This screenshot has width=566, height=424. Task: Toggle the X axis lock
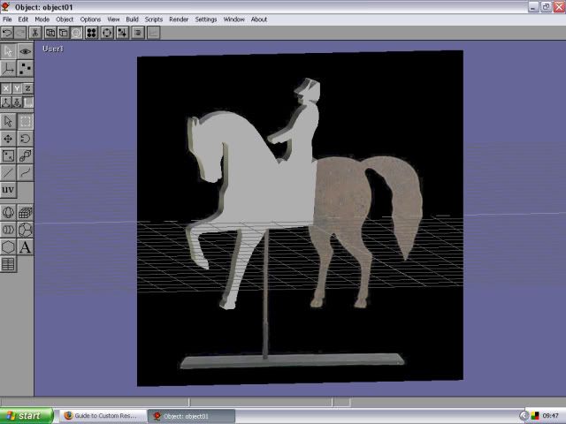(x=6, y=88)
